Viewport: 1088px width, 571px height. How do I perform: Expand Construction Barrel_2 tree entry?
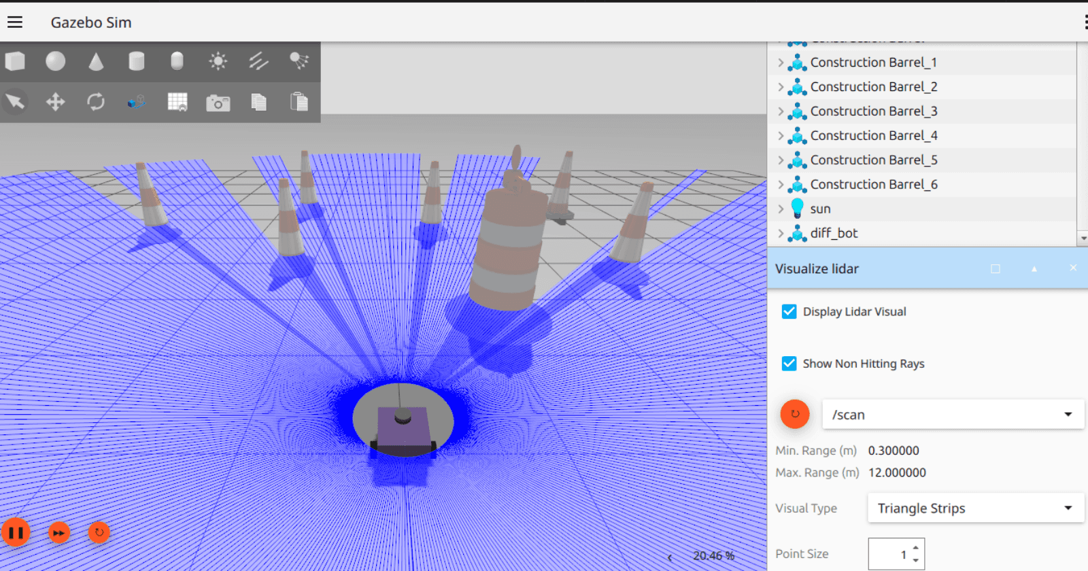click(x=781, y=87)
